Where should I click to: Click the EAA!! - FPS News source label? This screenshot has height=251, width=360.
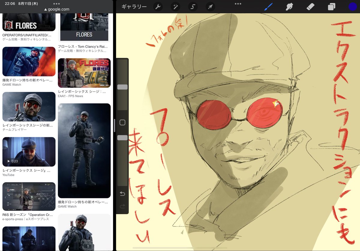coord(70,96)
